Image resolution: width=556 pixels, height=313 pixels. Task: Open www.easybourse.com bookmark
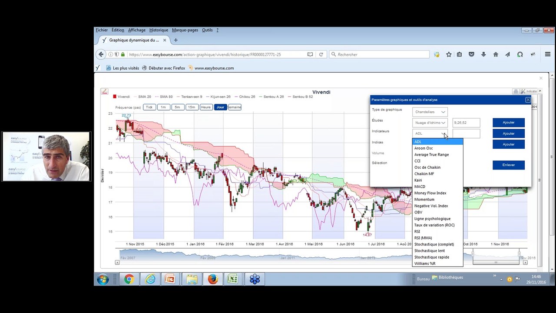211,68
